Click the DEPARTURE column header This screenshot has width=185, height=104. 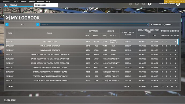94,31
